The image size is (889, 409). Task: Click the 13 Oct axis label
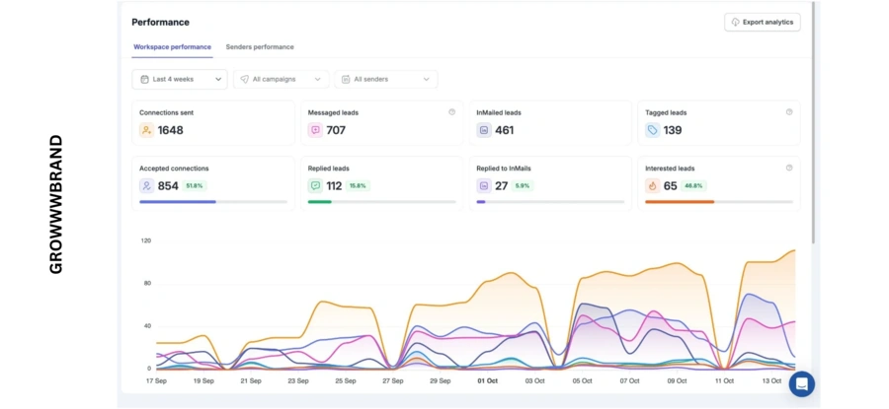click(772, 381)
